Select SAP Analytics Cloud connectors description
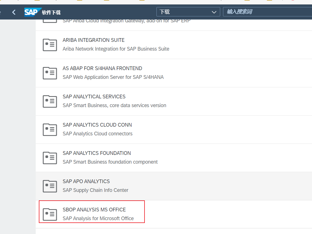This screenshot has width=312, height=234. point(97,134)
